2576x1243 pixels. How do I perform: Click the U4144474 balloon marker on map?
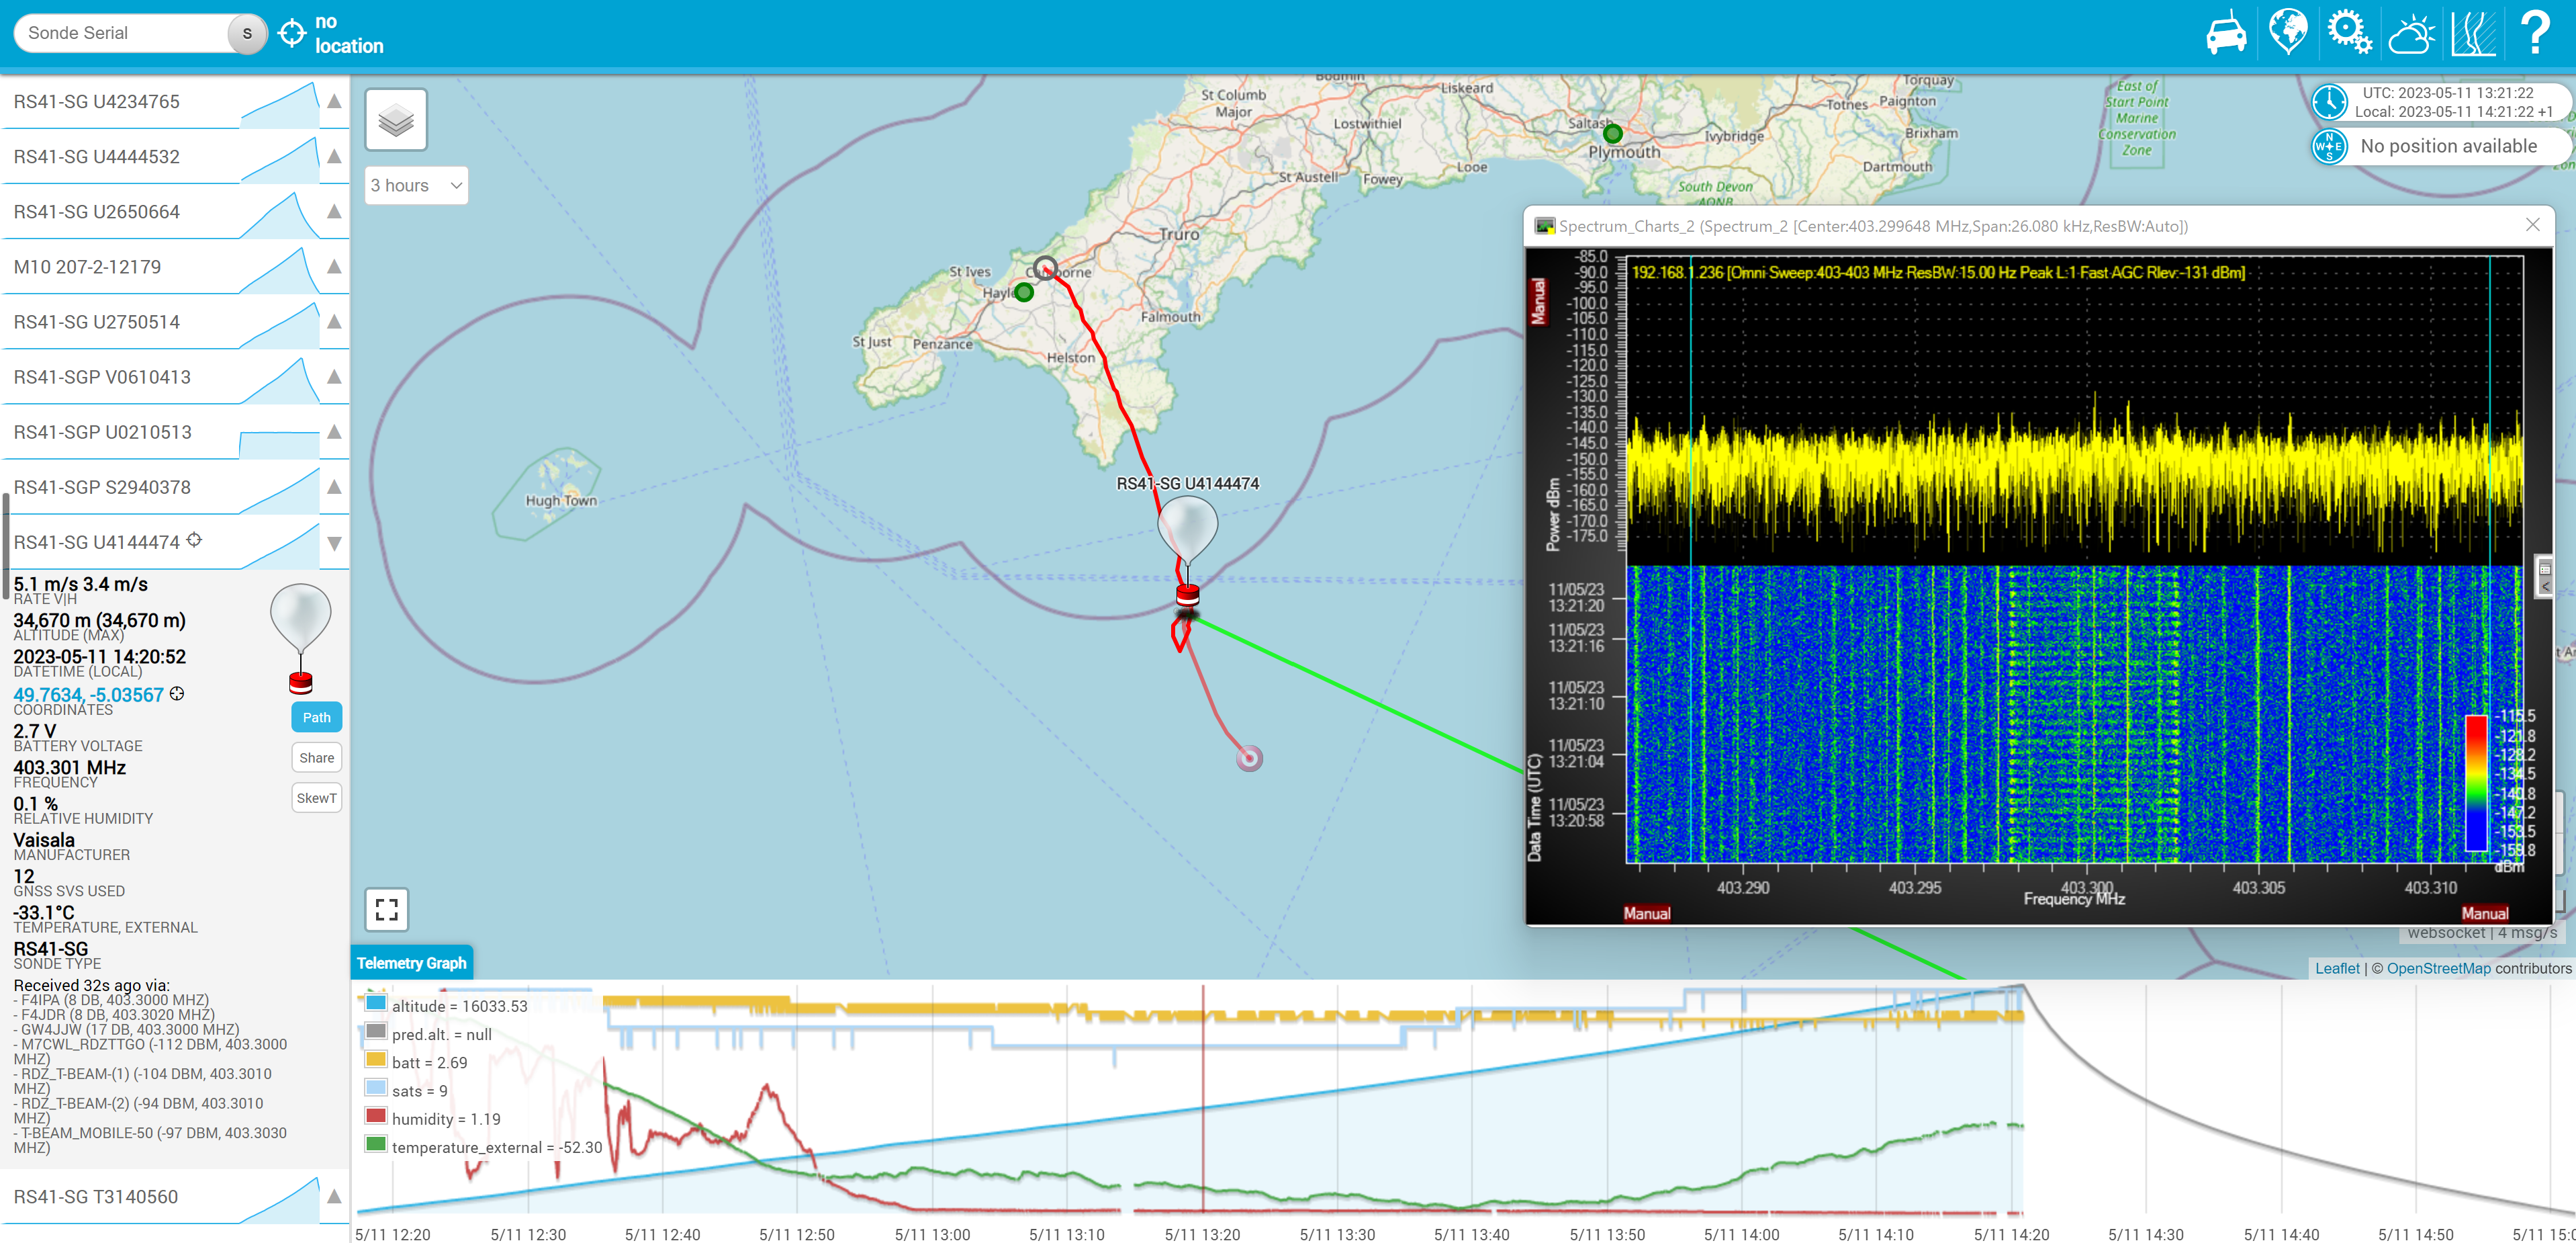[x=1187, y=550]
